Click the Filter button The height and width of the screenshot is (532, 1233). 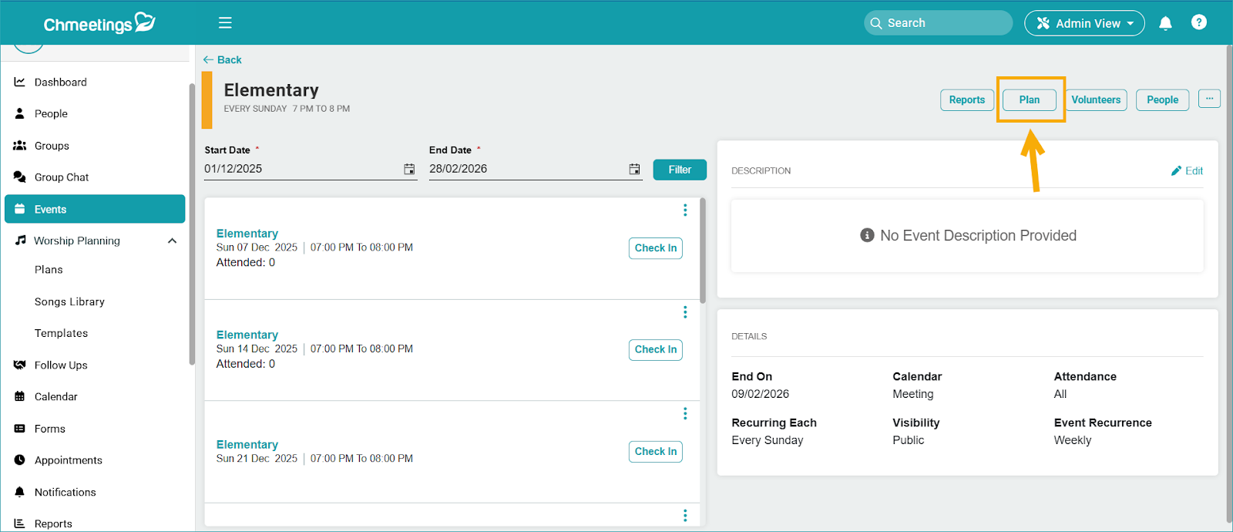coord(679,170)
